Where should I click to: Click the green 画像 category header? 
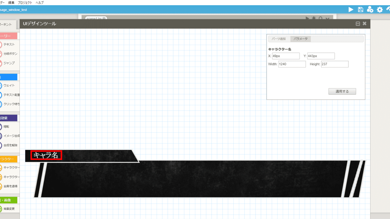point(8,200)
